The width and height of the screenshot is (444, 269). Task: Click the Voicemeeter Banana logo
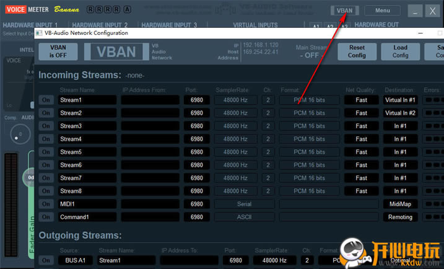pyautogui.click(x=42, y=9)
